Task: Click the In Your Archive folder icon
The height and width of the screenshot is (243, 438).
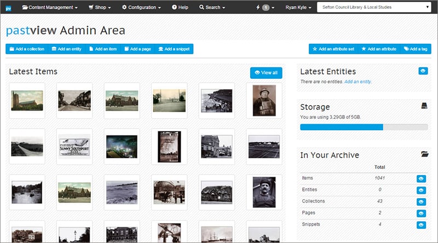Action: pos(425,154)
